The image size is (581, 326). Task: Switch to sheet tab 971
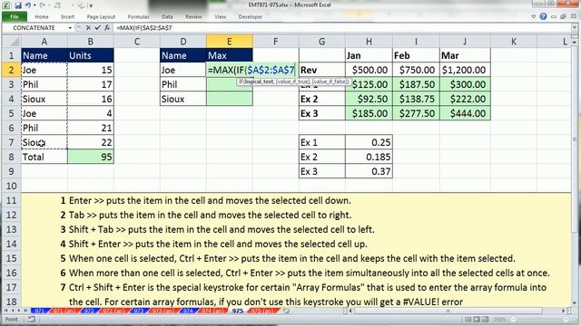coord(40,311)
